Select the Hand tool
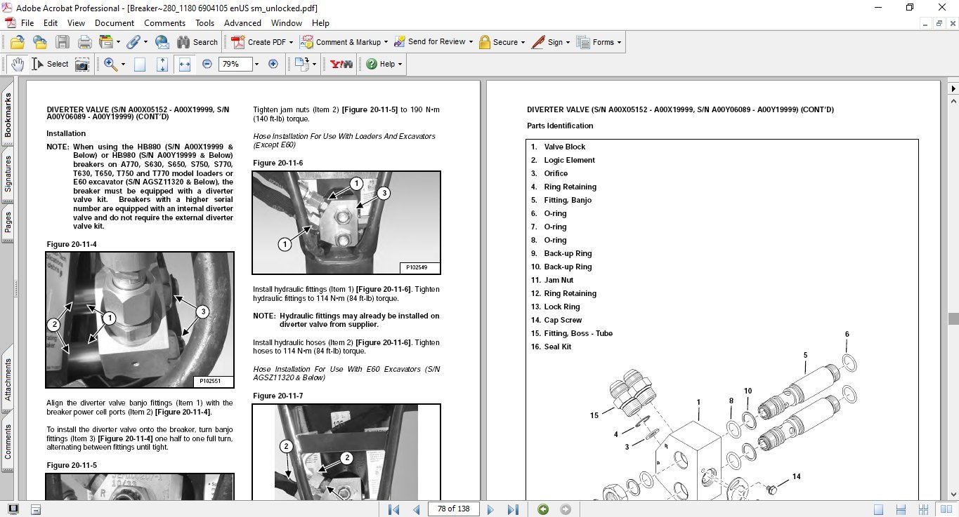The width and height of the screenshot is (959, 517). pyautogui.click(x=17, y=64)
